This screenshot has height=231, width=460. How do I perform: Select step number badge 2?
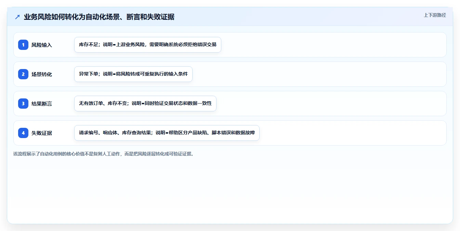pos(23,74)
